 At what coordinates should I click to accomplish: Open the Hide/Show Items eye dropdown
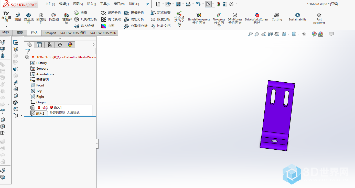(x=309, y=34)
